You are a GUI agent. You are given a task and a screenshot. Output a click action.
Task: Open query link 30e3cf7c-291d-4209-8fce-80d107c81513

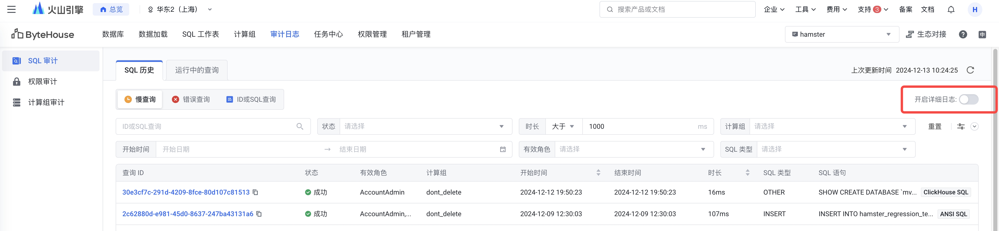point(186,192)
